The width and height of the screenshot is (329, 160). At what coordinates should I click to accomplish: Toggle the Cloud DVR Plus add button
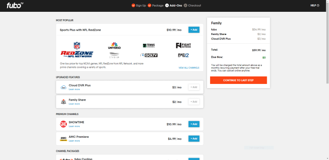(x=194, y=87)
